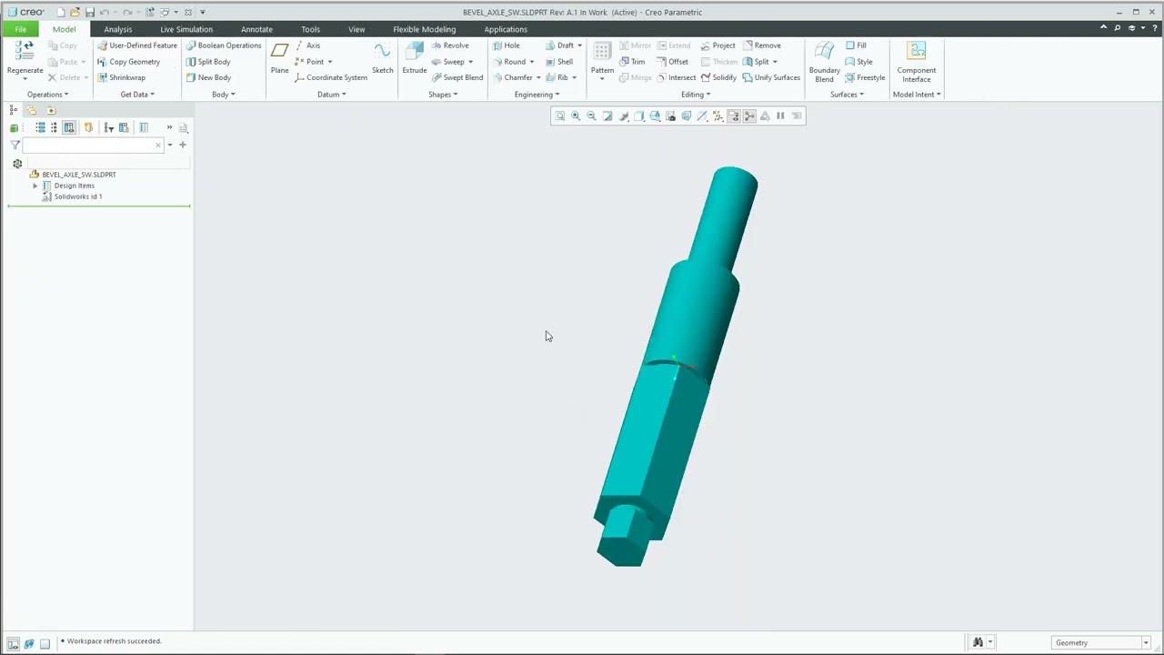Screen dimensions: 1164x655
Task: Open the Sketch tool
Action: [382, 57]
